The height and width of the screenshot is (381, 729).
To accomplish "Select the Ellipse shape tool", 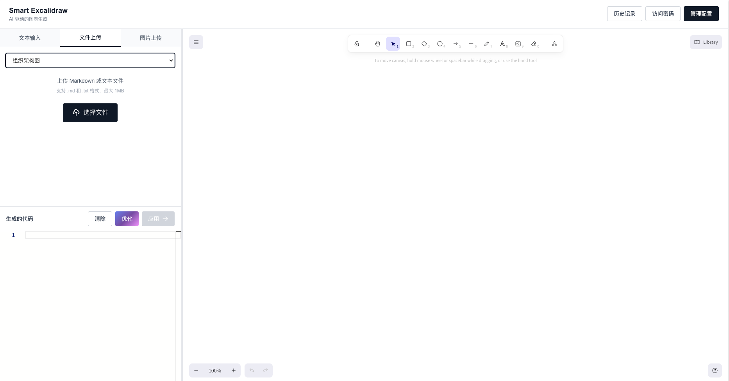I will click(x=440, y=44).
